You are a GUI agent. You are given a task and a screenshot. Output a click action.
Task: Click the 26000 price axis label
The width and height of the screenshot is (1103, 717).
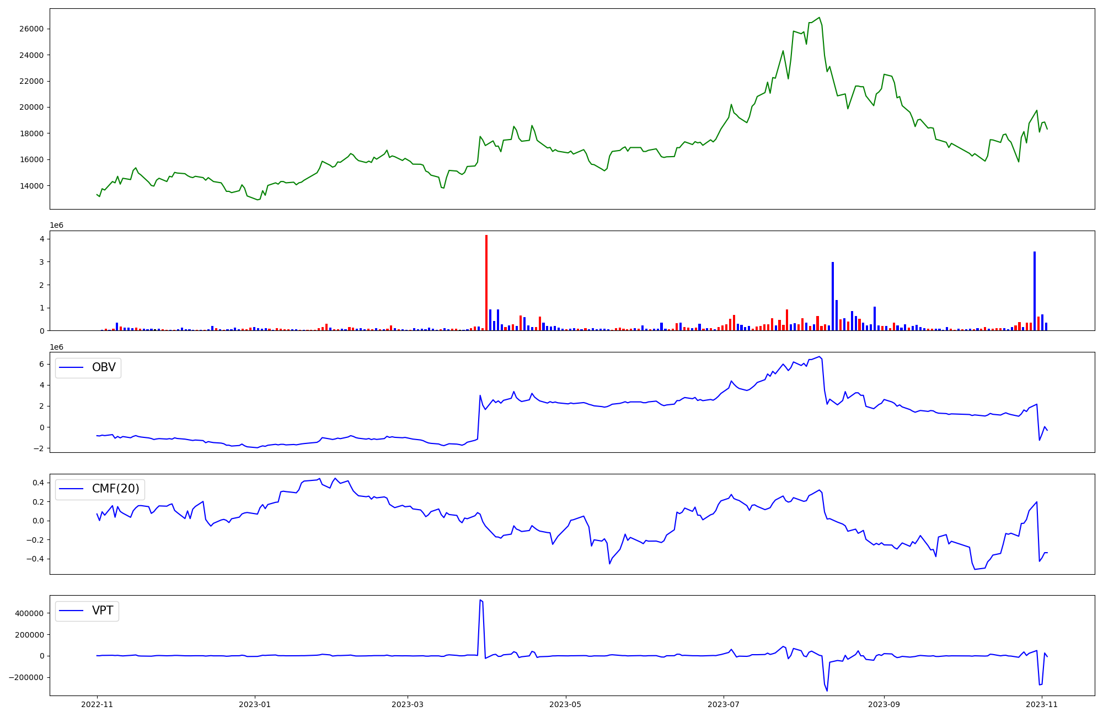31,29
